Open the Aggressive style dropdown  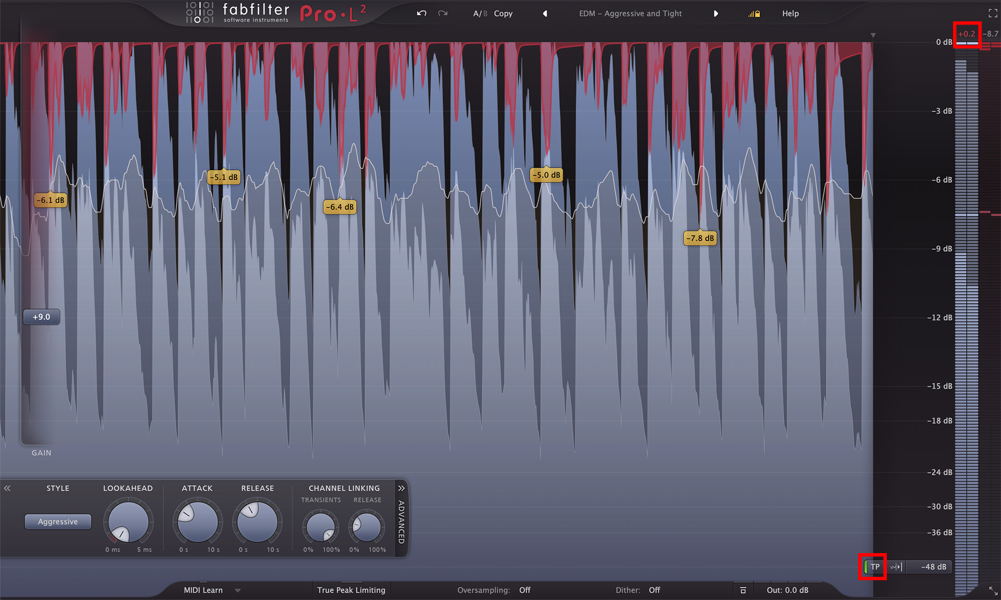(x=58, y=521)
